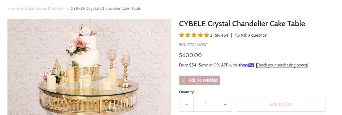Click the first gold rating star

click(x=182, y=35)
